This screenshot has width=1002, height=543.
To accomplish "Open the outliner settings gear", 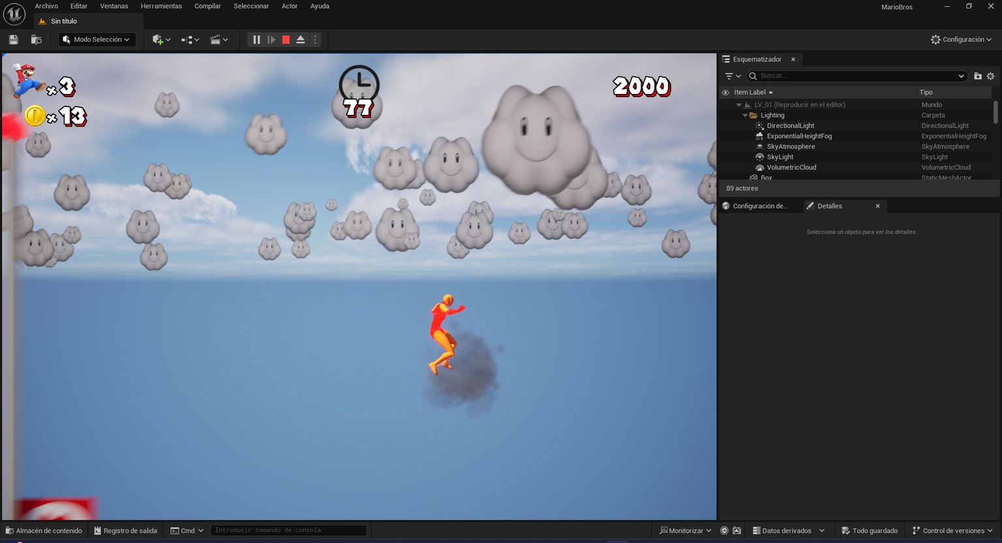I will click(x=990, y=76).
